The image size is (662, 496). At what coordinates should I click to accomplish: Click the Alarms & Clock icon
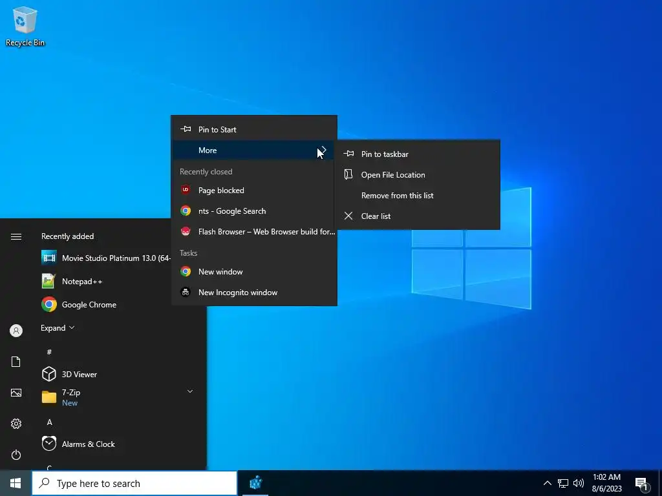click(49, 444)
